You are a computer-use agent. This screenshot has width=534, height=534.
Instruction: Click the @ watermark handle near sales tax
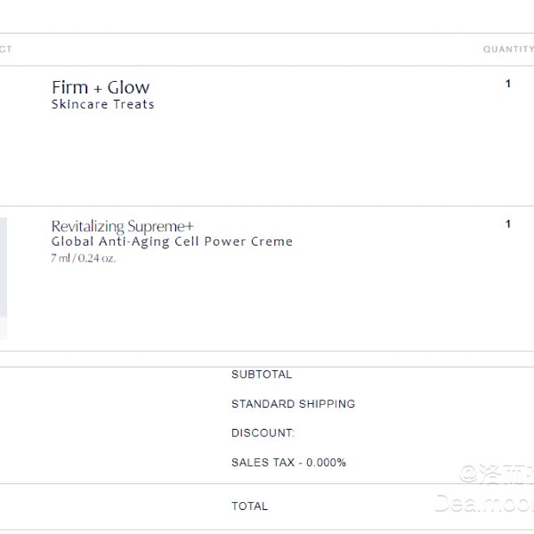coord(497,473)
